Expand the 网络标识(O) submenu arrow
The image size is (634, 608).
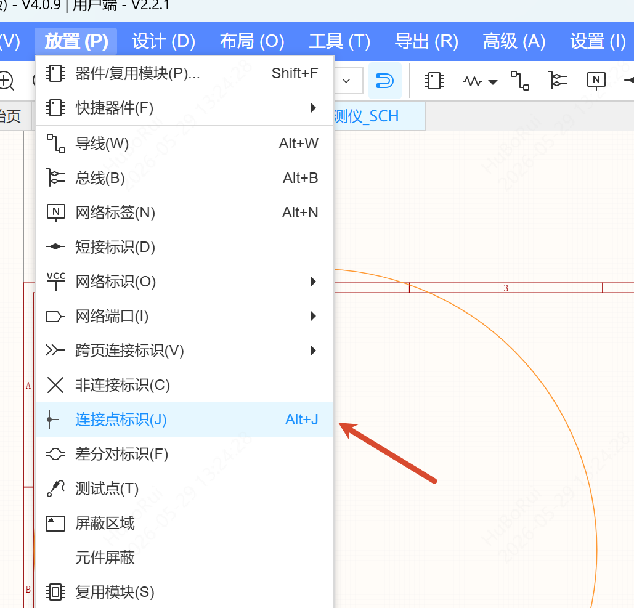click(x=313, y=282)
